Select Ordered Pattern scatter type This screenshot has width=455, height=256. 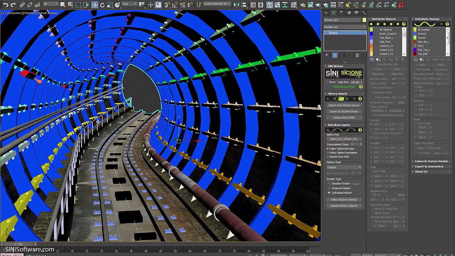[329, 188]
